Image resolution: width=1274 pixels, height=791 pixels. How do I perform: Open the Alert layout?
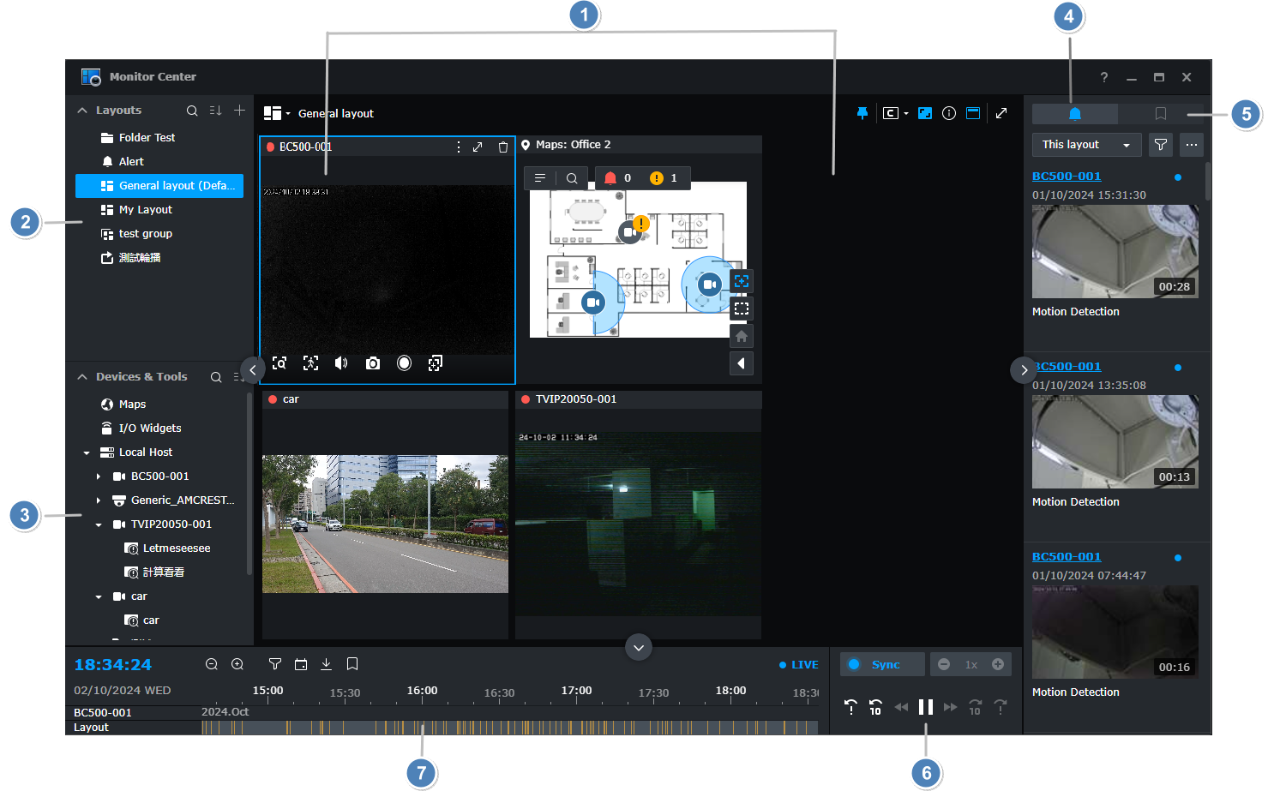(x=159, y=162)
